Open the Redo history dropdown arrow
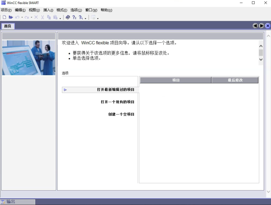 point(31,17)
